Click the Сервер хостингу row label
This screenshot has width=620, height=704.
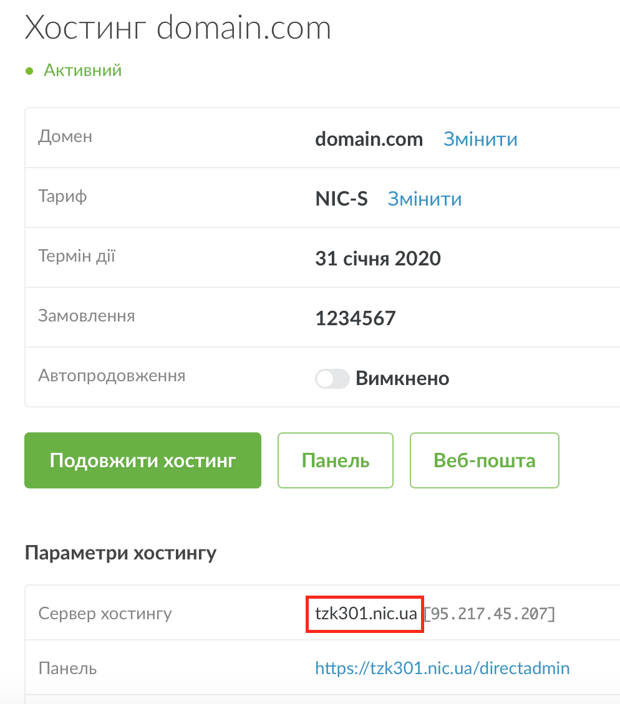[105, 614]
